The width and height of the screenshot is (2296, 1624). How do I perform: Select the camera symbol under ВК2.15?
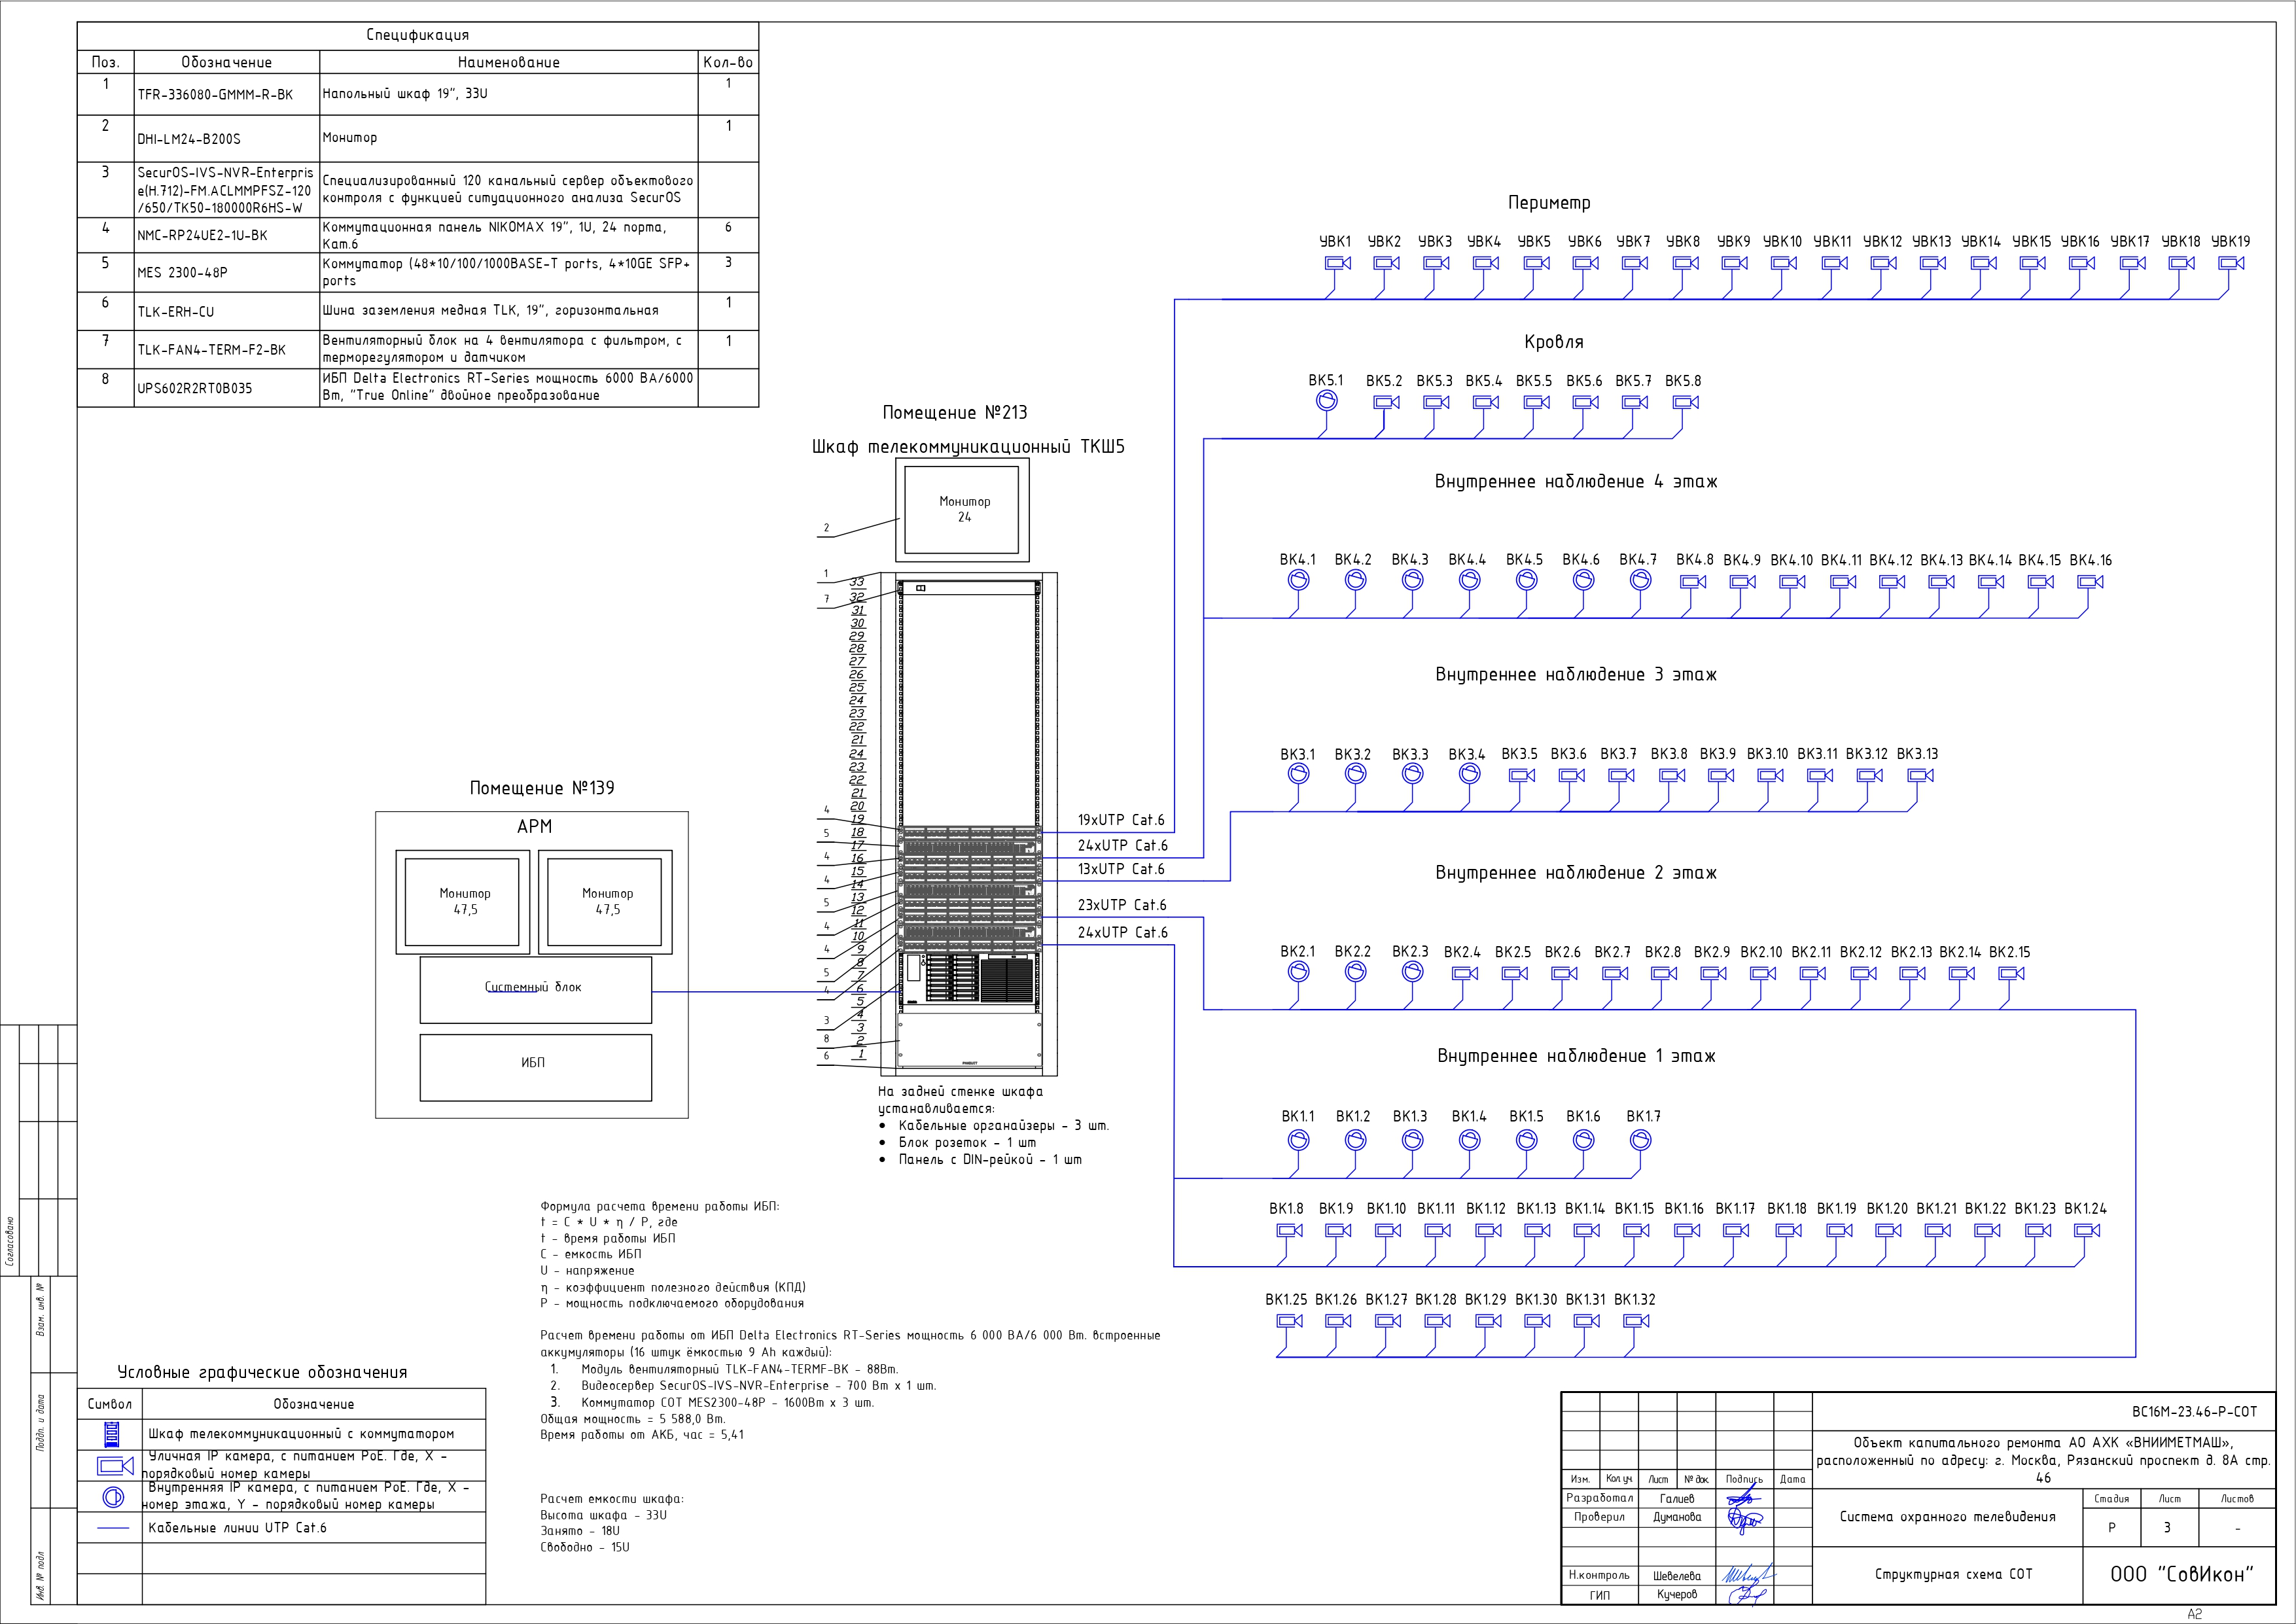pos(2011,973)
